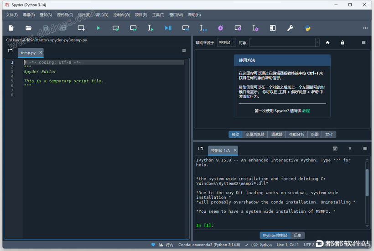This screenshot has width=374, height=251.
Task: Click the inline plotting 行内 status item
Action: (x=166, y=245)
